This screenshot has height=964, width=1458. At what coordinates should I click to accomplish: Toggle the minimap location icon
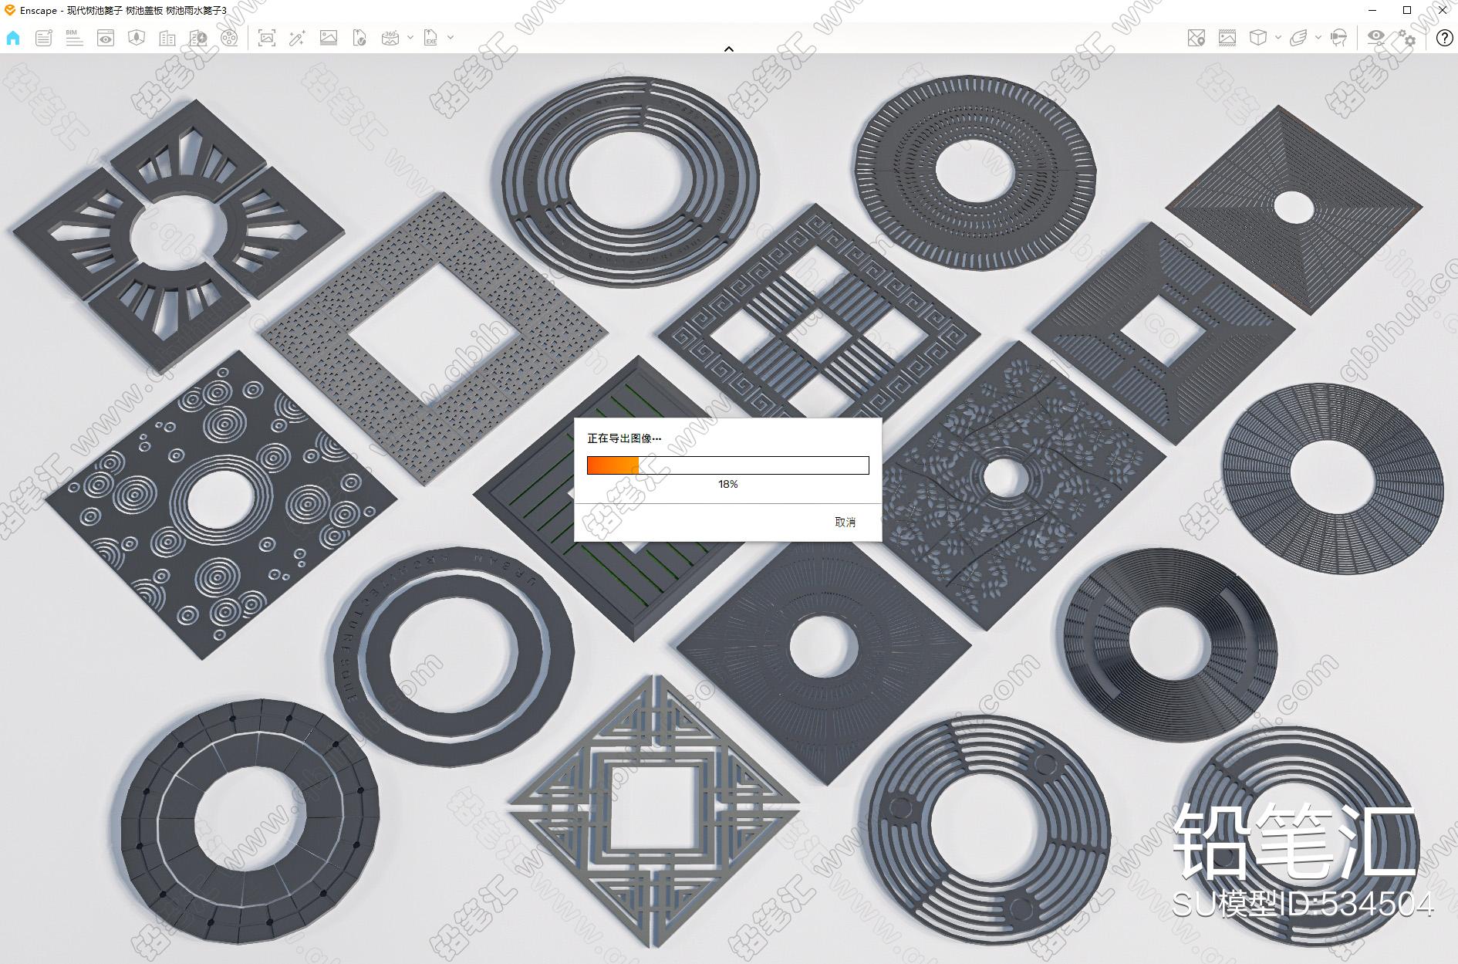pos(1196,38)
